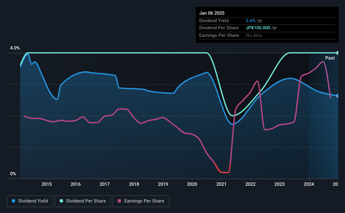Viewport: 345px width, 213px height.
Task: Click the 2022 x-axis label
Action: [250, 184]
